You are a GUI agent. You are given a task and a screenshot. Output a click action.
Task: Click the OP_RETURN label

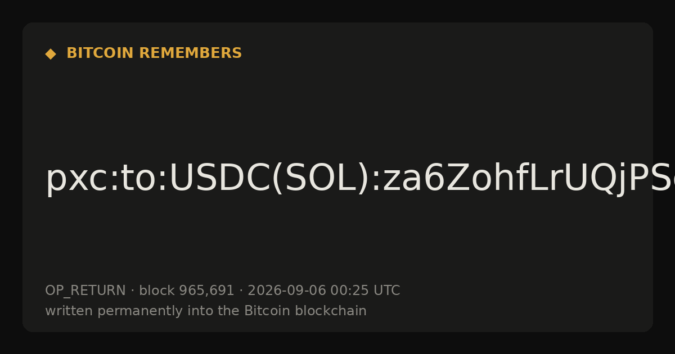coord(85,291)
